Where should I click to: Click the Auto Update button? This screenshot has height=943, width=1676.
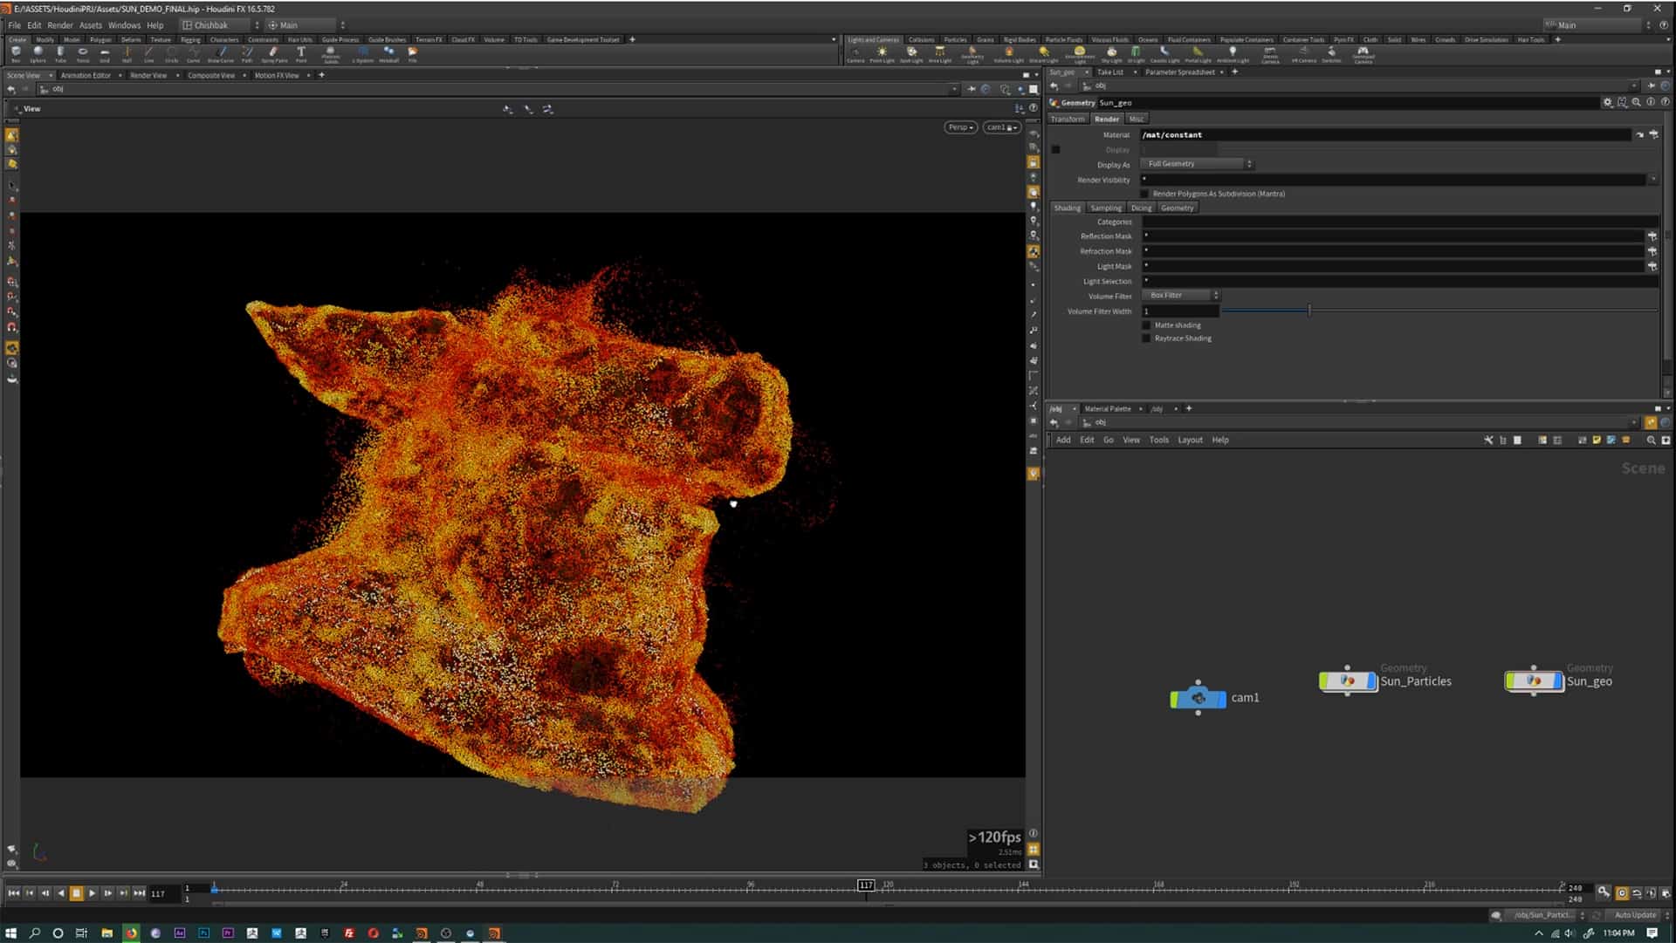pyautogui.click(x=1634, y=915)
